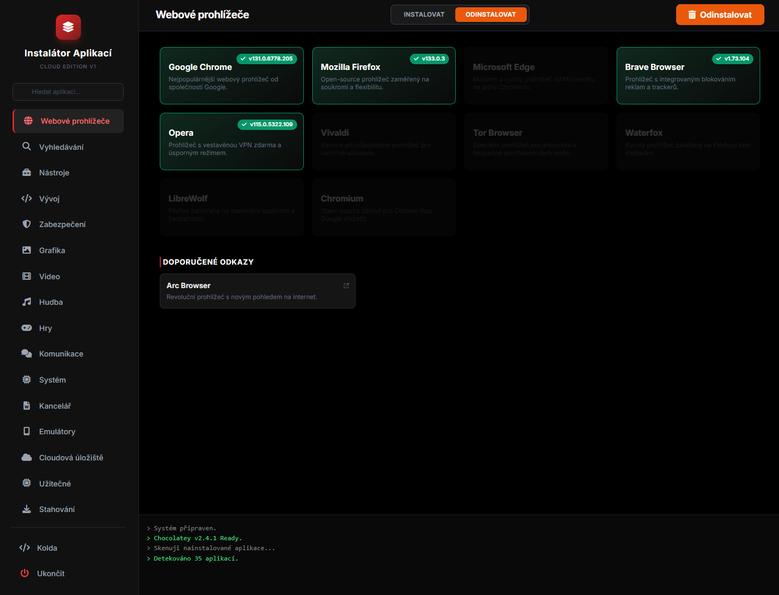This screenshot has width=779, height=595.
Task: Click the power icon beside Ukončit
Action: 25,573
